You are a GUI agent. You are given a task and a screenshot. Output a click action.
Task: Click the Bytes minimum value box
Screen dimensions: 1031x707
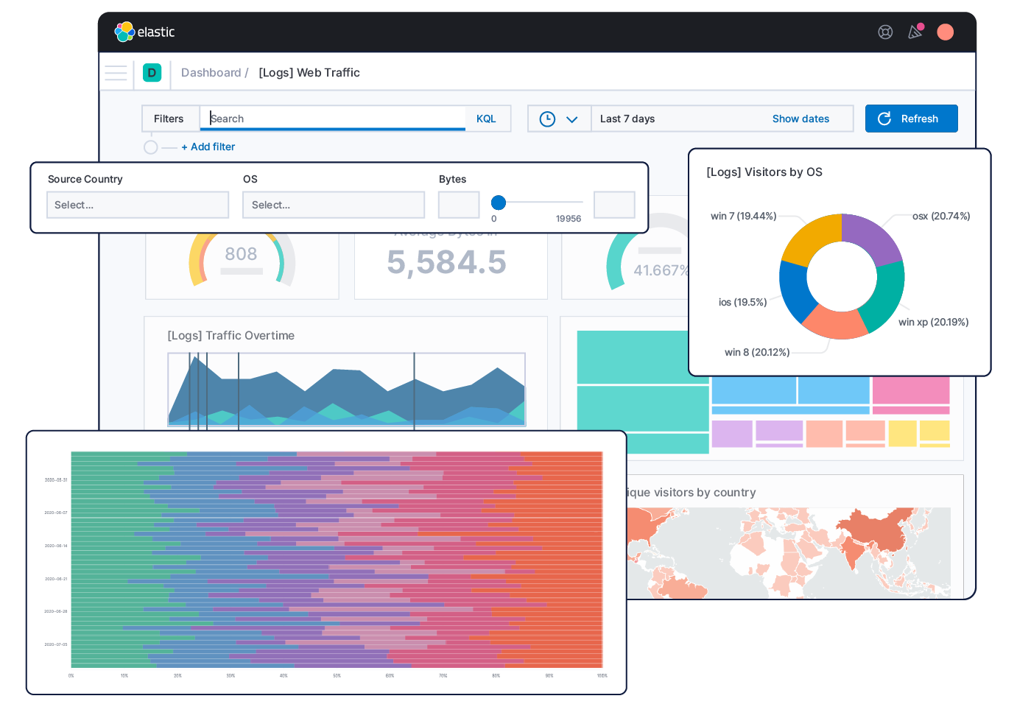pos(459,205)
